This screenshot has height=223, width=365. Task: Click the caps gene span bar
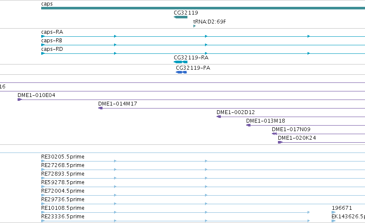coord(203,8)
